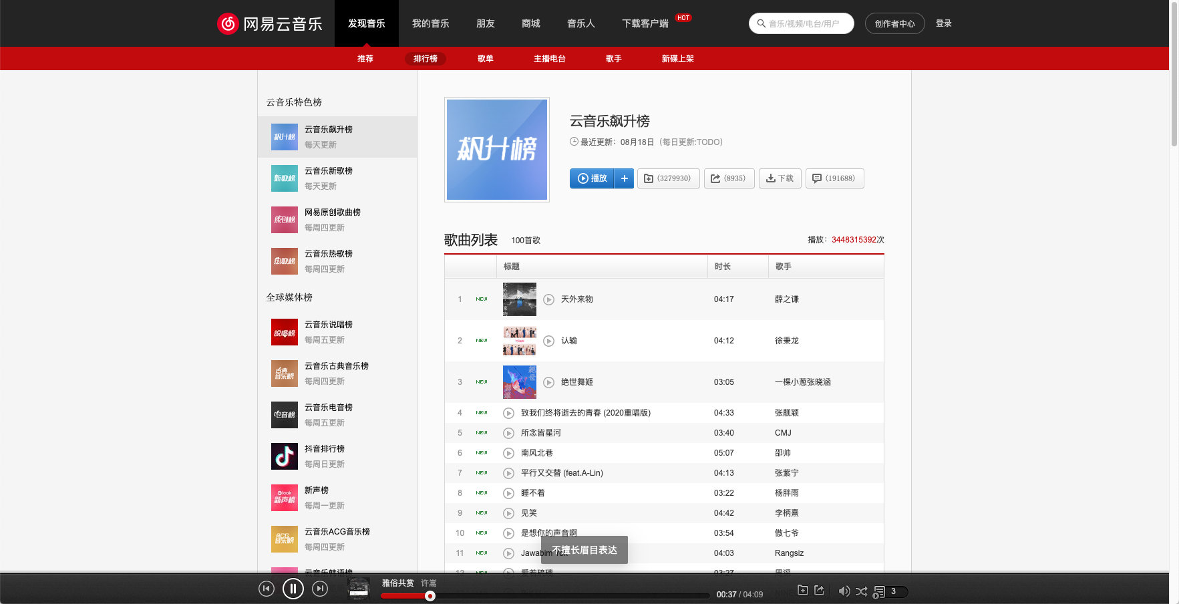Play song 天外来物 via its play icon
Screen dimensions: 1179x604
548,299
